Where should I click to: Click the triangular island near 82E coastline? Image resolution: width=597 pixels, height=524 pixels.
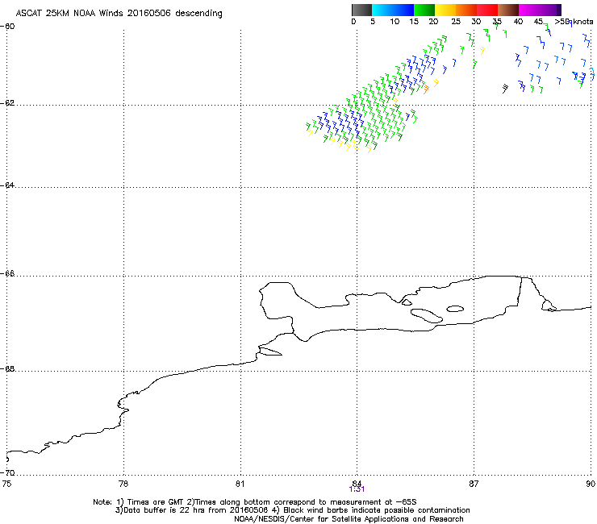tap(271, 351)
